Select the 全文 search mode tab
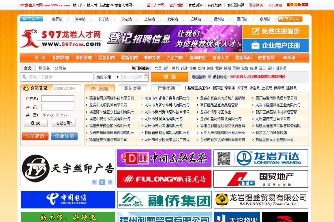Screen dimensions: 334x222 (x=28, y=68)
